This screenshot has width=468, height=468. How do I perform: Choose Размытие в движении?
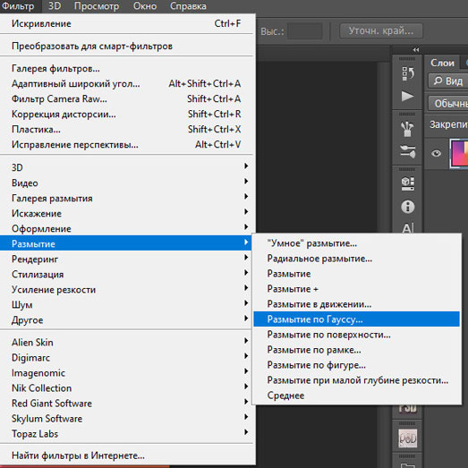click(356, 304)
